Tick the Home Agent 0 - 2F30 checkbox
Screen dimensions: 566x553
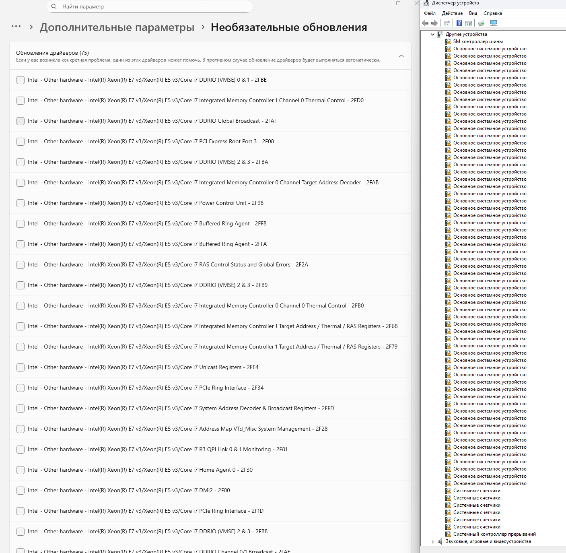21,470
